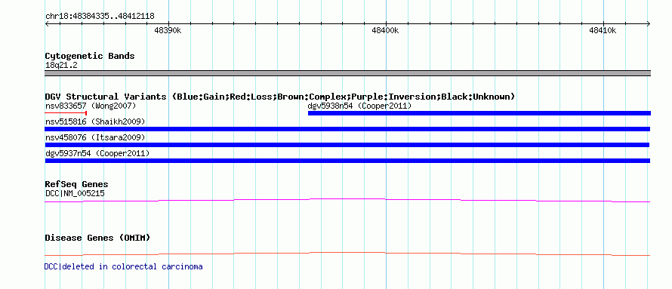Select the nsv458076 (Itsara2009) label
Screen dimensions: 672x289
[95, 138]
